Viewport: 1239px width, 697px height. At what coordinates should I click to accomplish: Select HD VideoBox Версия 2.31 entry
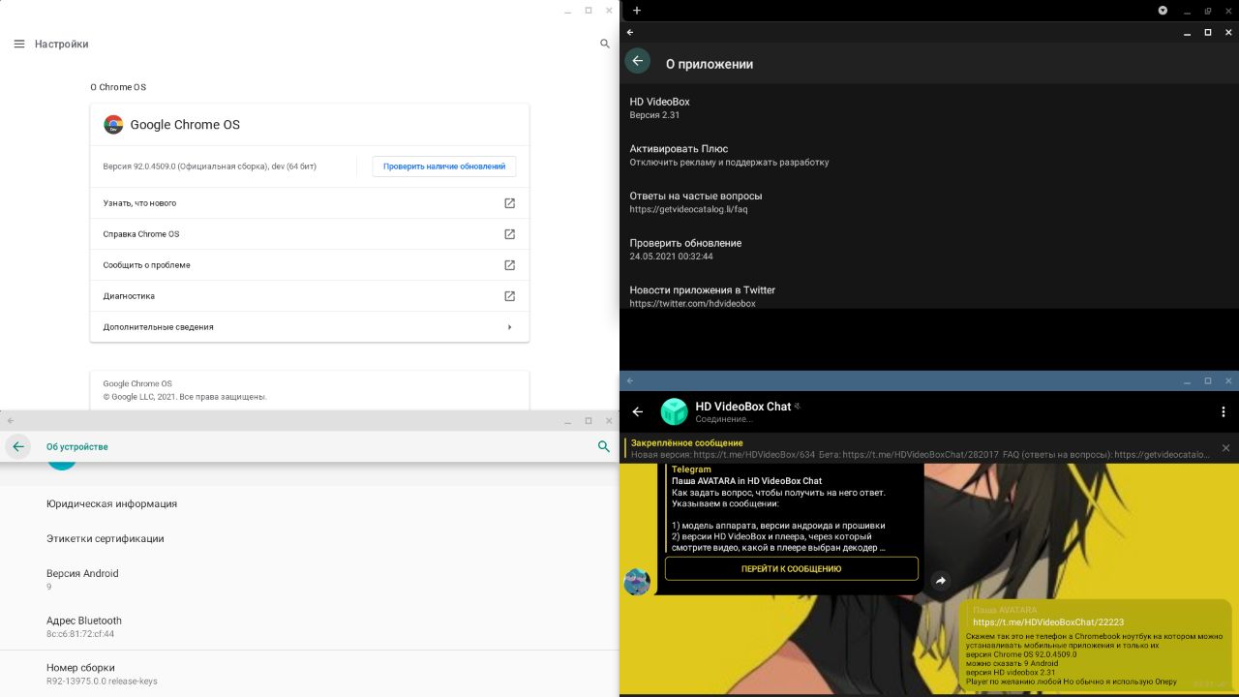point(929,107)
